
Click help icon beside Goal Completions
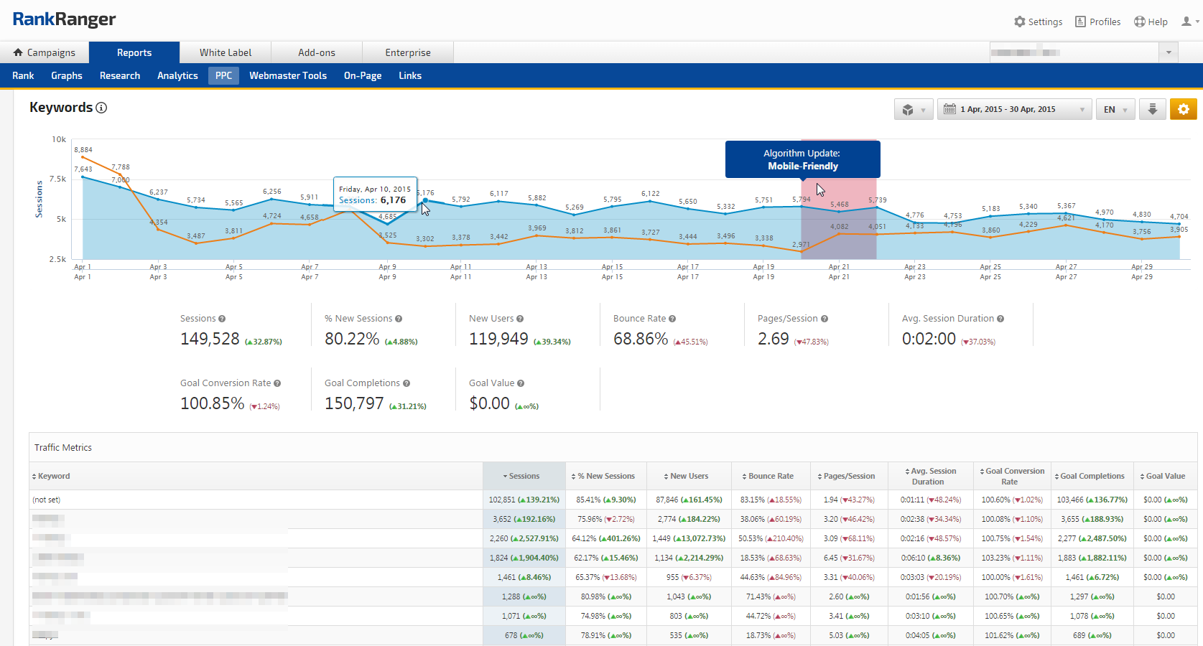pyautogui.click(x=407, y=383)
